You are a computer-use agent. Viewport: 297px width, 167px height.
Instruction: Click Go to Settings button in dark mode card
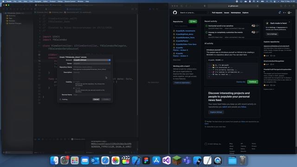click(272, 34)
